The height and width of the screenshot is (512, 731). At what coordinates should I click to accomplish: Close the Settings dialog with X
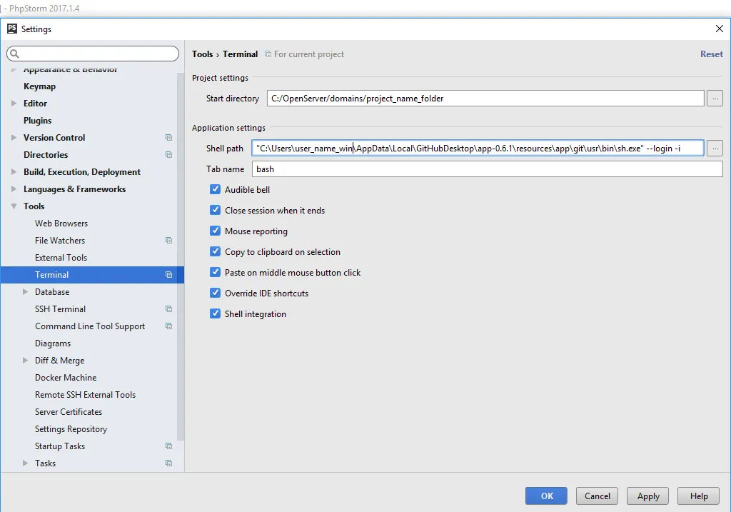(x=720, y=29)
